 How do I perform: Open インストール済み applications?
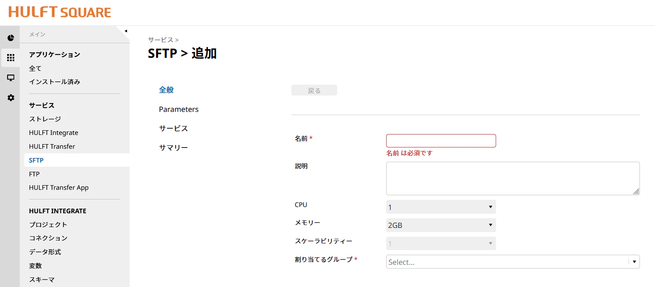pos(55,82)
